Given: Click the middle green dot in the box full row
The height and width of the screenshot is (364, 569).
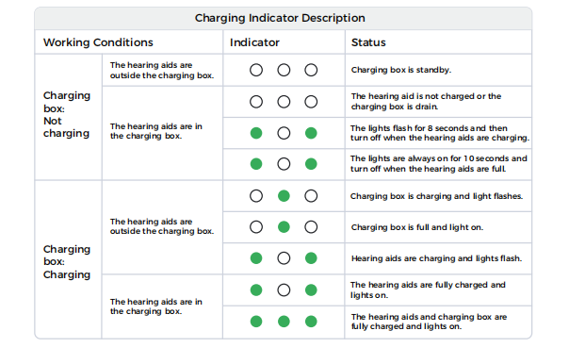Looking at the screenshot, I should pos(284,227).
